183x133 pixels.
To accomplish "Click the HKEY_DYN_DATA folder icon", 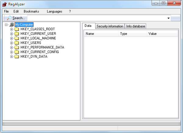I will (x=17, y=57).
